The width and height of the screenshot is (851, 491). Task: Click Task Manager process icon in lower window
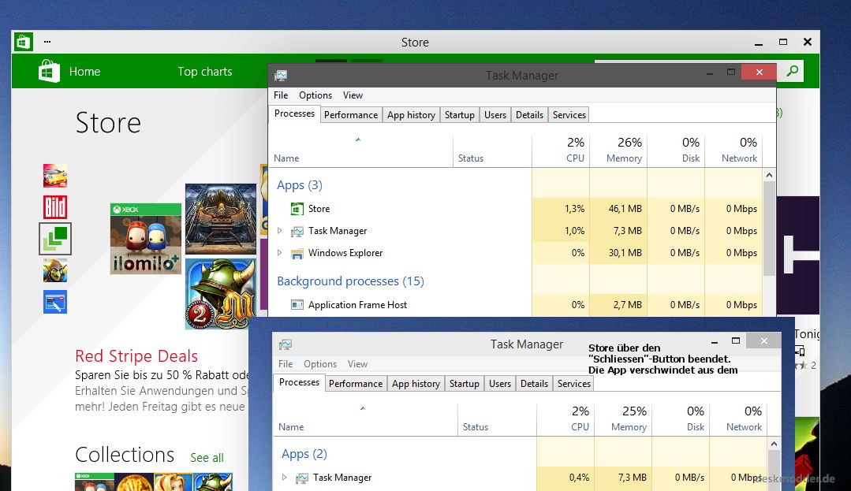(302, 478)
